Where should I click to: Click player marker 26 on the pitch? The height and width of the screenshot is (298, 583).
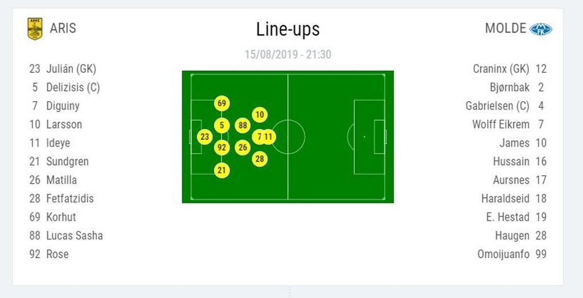click(x=243, y=148)
